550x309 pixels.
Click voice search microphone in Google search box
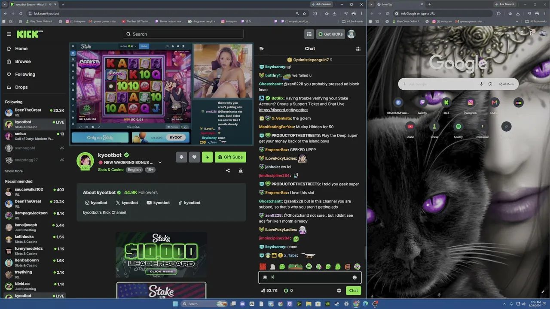point(481,84)
